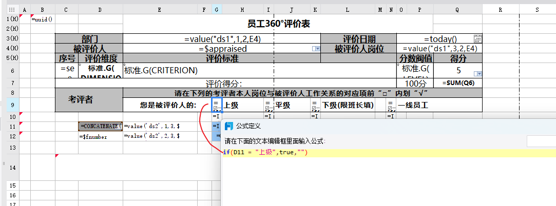The height and width of the screenshot is (206, 556).
Task: Select the =value('ds2',1,3,$ cell
Action: tap(160, 127)
